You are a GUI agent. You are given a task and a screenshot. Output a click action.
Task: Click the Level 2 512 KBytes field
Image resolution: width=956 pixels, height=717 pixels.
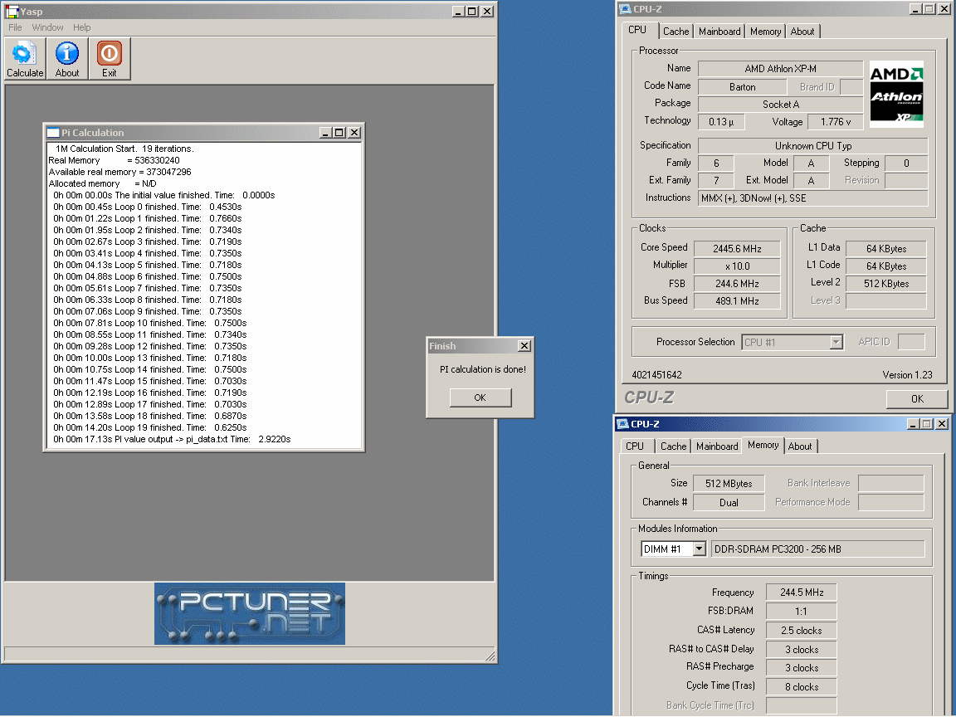886,284
